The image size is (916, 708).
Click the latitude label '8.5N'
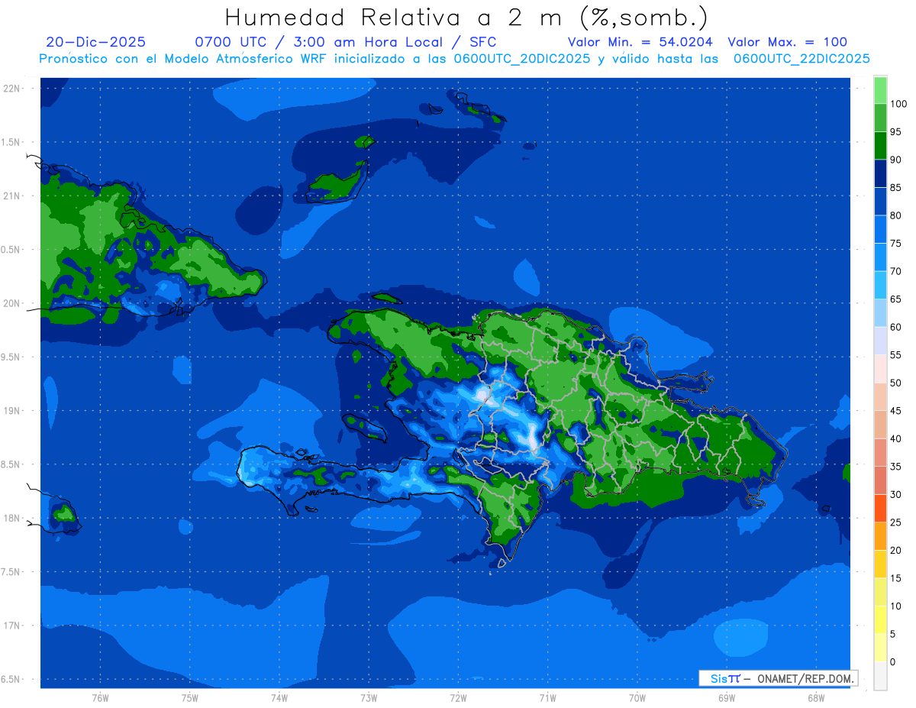(x=11, y=464)
